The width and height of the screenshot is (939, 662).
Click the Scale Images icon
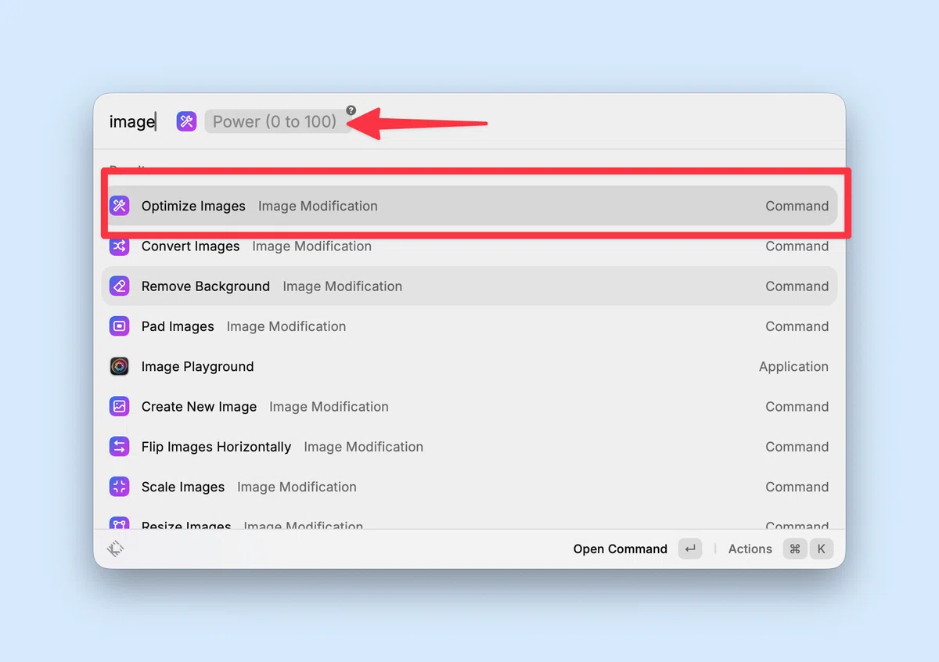pos(119,487)
